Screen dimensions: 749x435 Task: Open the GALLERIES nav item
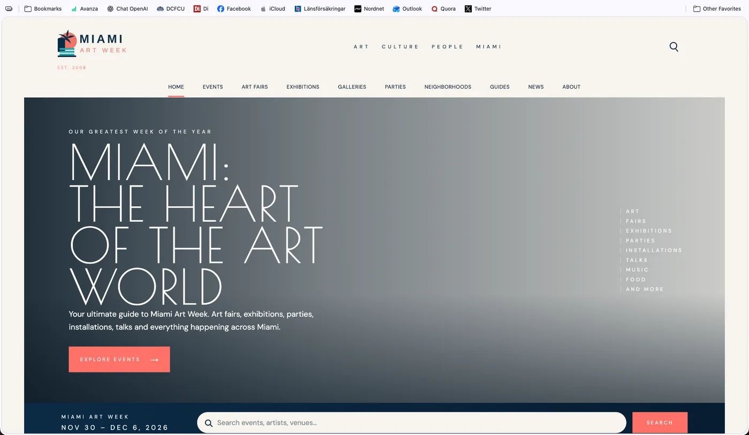tap(352, 87)
